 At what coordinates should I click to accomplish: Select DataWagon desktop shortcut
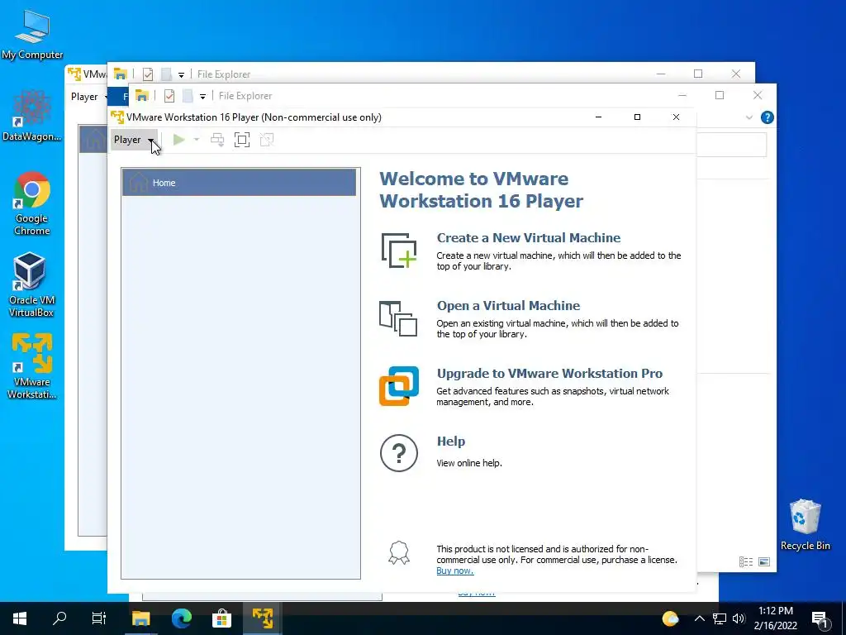click(x=32, y=116)
